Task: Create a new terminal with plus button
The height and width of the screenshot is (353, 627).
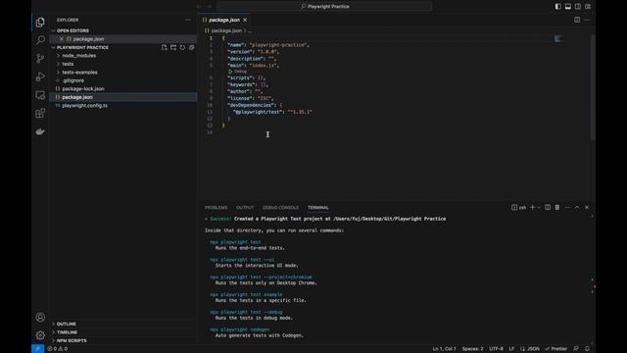Action: click(x=532, y=207)
